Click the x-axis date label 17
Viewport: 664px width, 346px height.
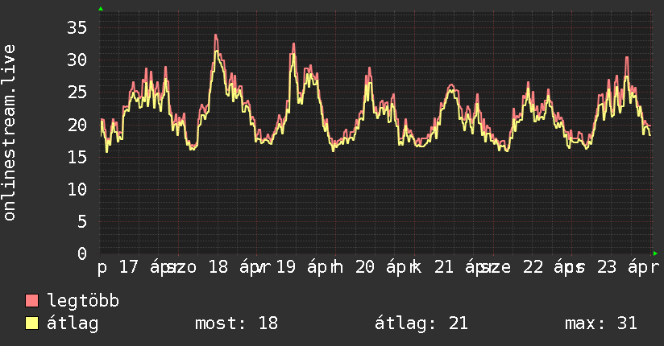tap(128, 267)
